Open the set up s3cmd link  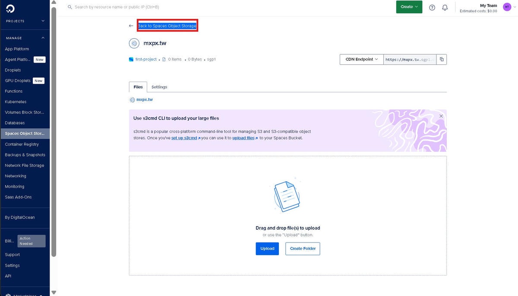pos(184,138)
